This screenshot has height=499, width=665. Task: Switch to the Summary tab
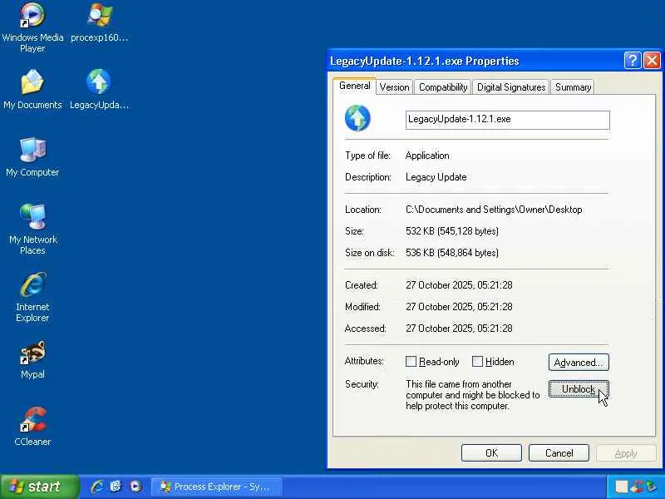click(573, 87)
